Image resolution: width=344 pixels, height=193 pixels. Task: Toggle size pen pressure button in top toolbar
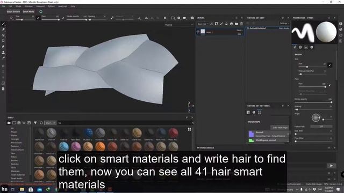(38, 18)
